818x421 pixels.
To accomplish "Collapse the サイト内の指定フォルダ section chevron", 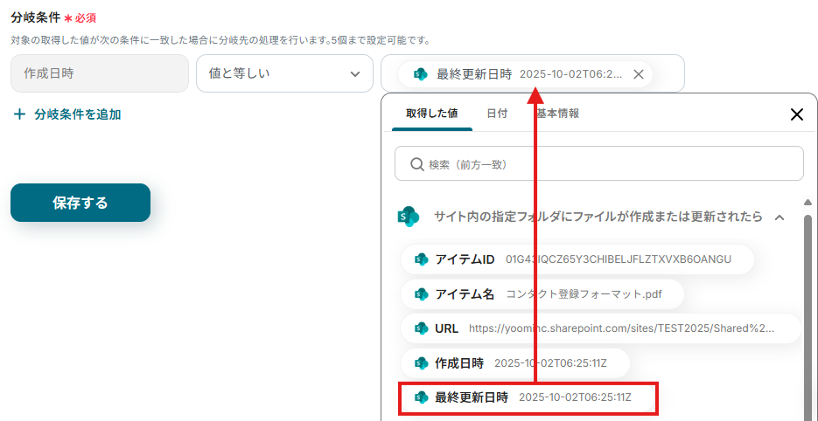I will click(780, 217).
